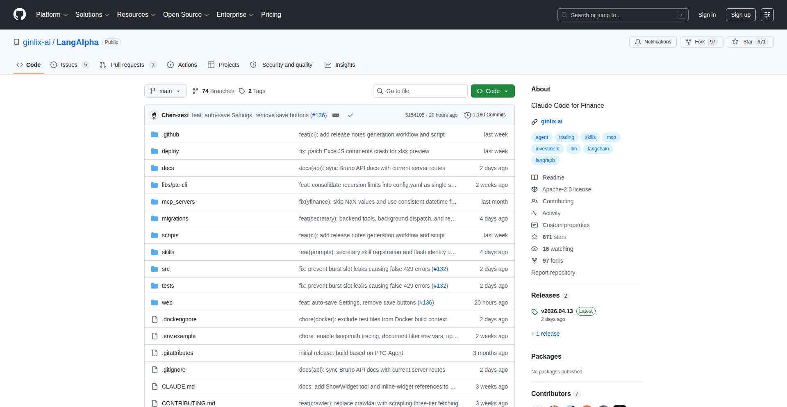Click the green commit status checkmark
The height and width of the screenshot is (407, 787).
(350, 115)
